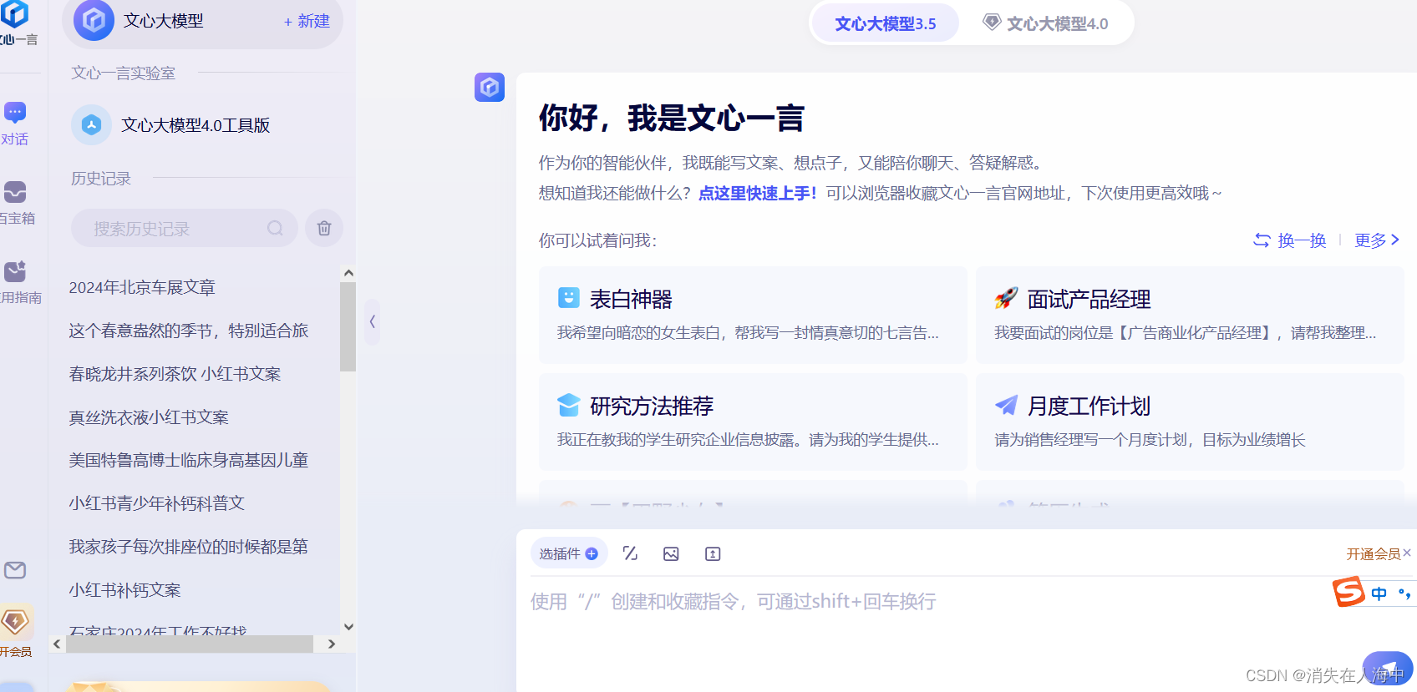Click the 文心大模型 round avatar icon

tap(94, 20)
